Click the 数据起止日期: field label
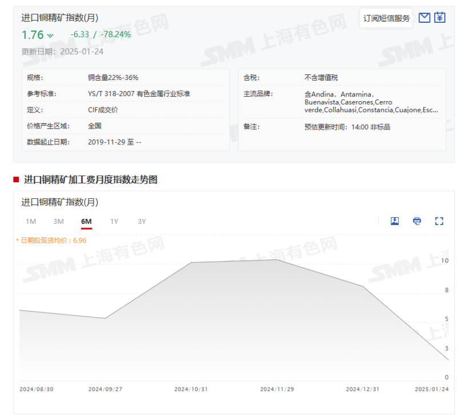457x420 pixels. click(49, 142)
